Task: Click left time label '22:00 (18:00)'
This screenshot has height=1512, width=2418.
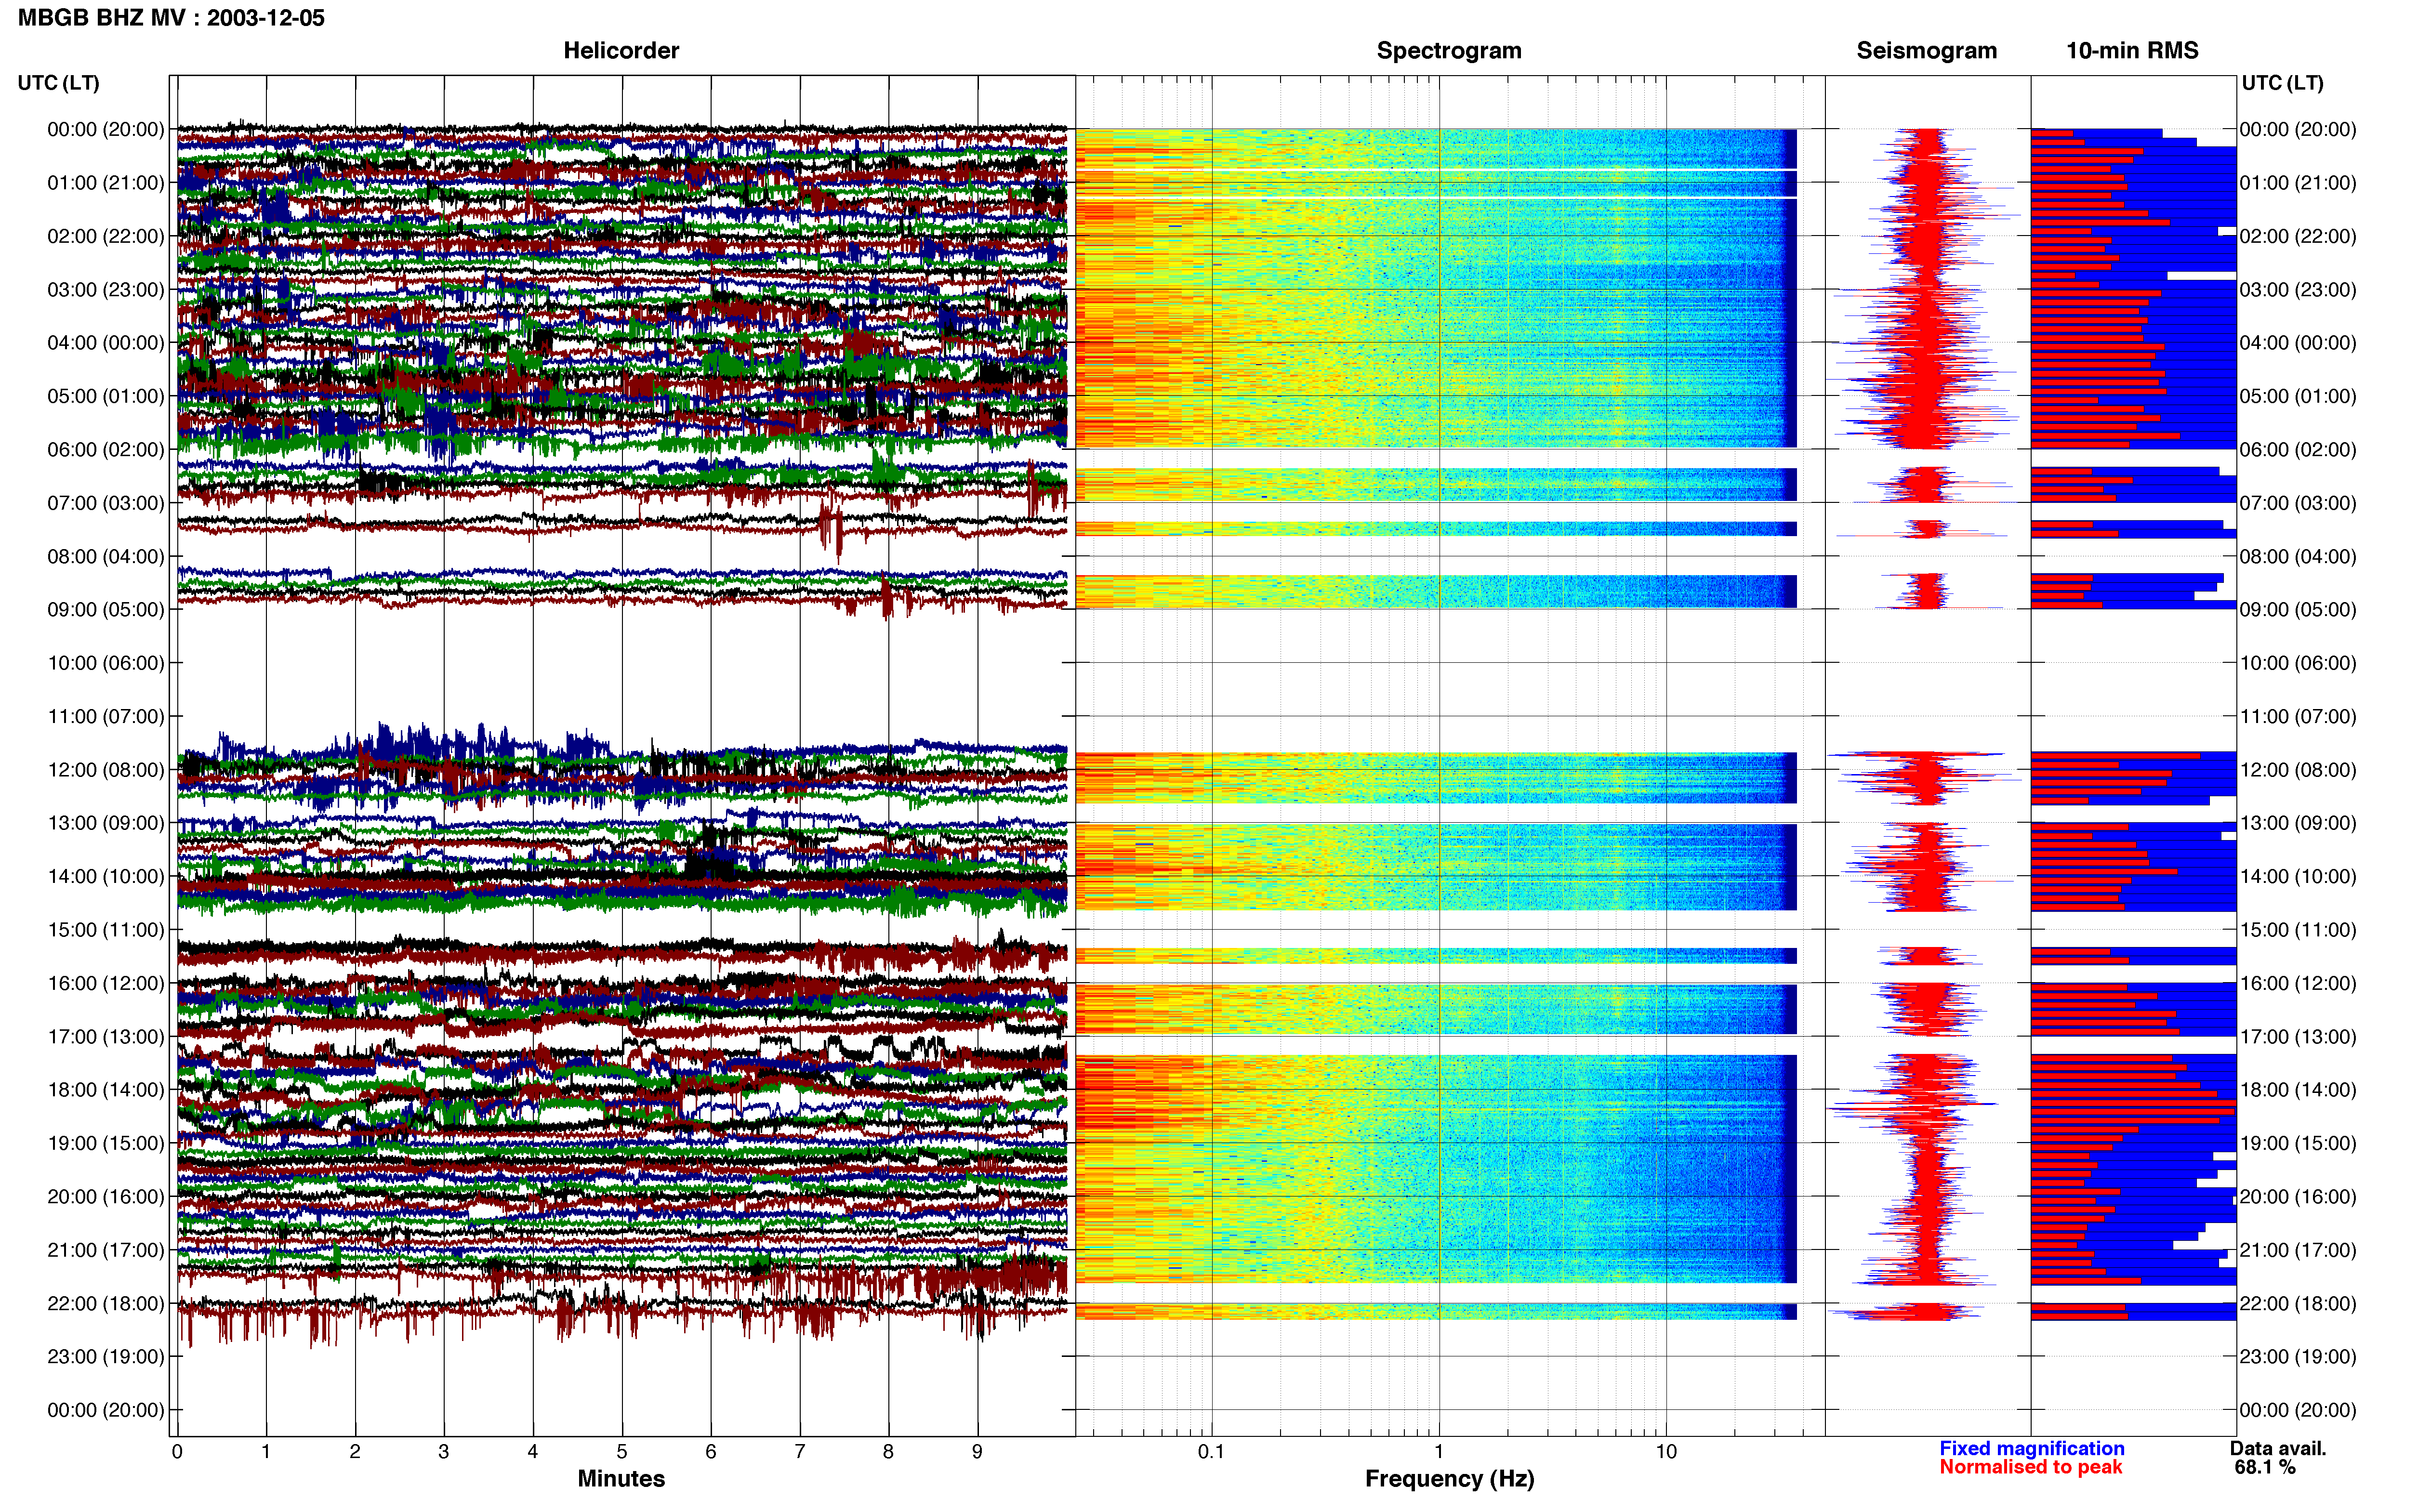Action: click(x=105, y=1303)
